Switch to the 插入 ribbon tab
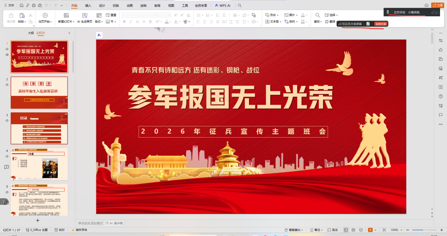 (88, 6)
